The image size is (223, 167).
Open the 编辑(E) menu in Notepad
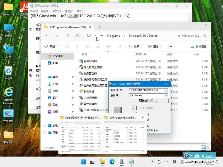45,11
